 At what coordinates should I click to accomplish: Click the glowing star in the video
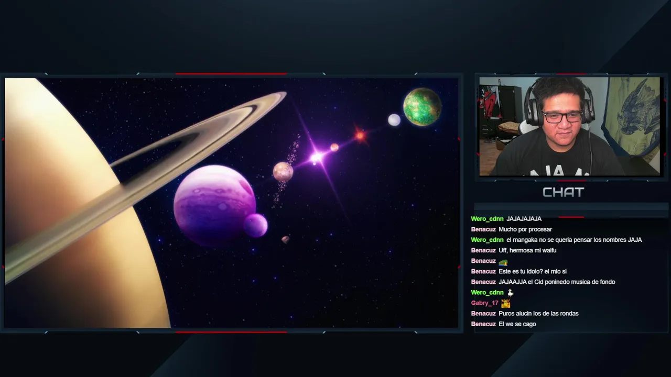tap(316, 157)
